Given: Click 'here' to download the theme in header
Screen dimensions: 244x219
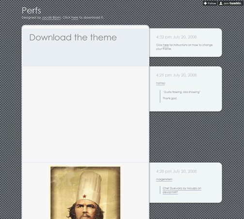Looking at the screenshot, I should coord(75,17).
